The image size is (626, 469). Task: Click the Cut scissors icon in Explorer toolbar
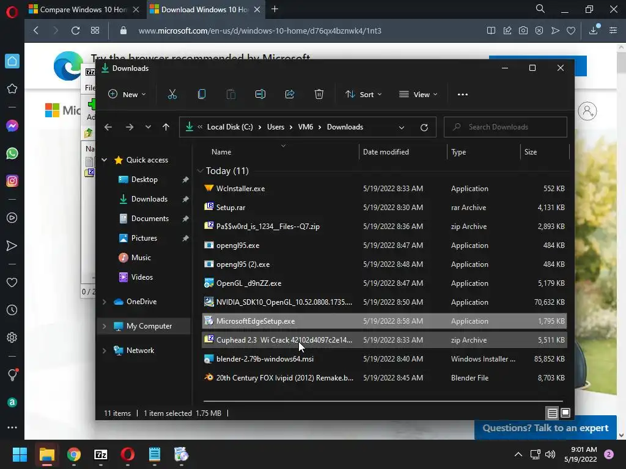click(172, 95)
